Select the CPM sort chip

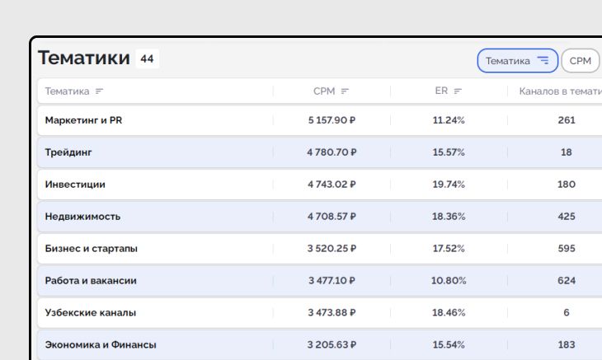click(x=581, y=60)
